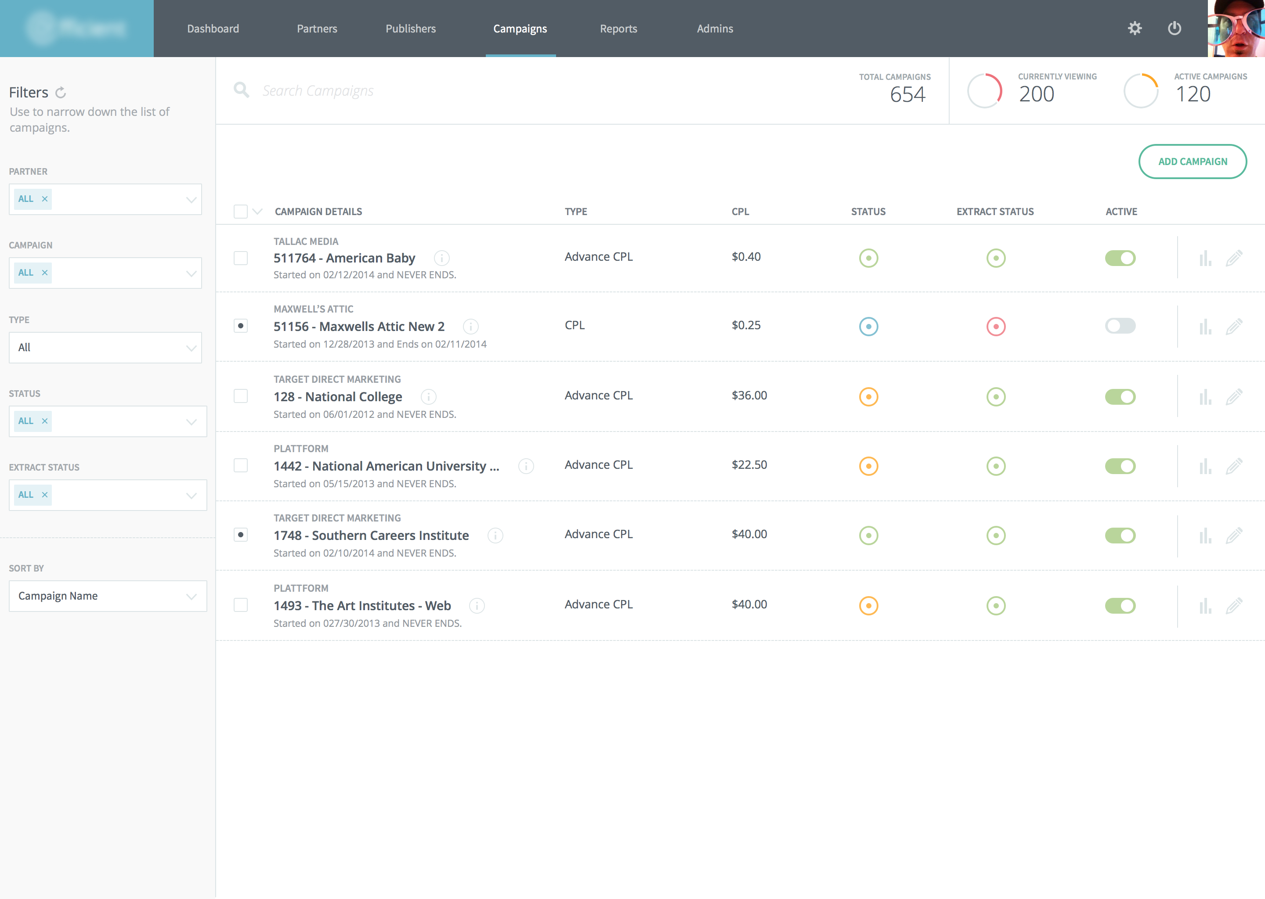Click the power logout icon

tap(1174, 28)
